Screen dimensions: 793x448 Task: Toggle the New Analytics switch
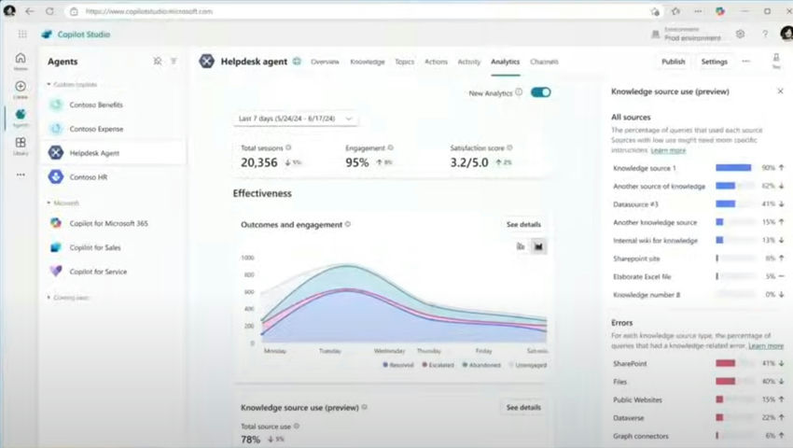[540, 92]
